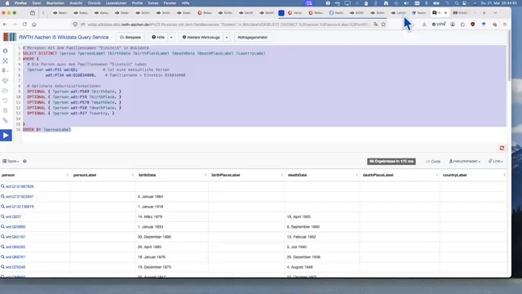Open the Firefox menu in menu bar
Viewport: 522px width, 294px height.
pyautogui.click(x=20, y=3)
